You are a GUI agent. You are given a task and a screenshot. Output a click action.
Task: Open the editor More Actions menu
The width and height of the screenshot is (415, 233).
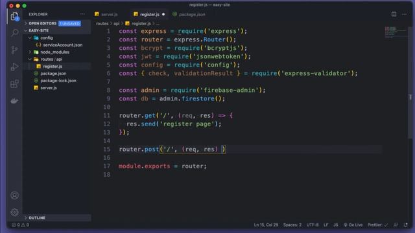point(404,14)
